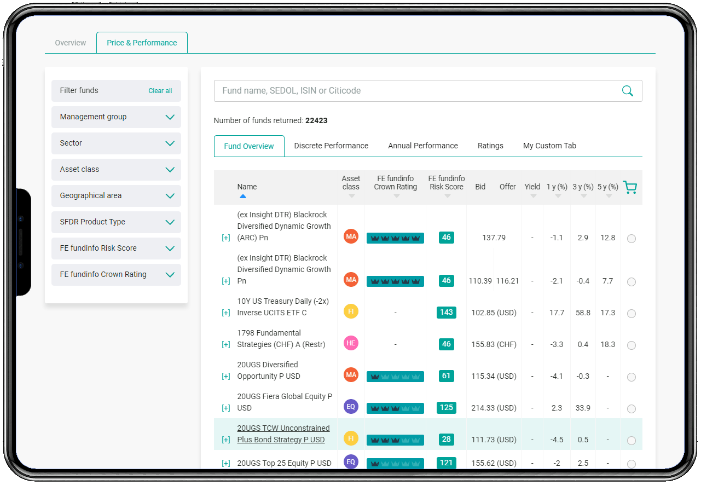This screenshot has height=485, width=701.
Task: Sort by Risk Score column arrow
Action: coord(447,196)
